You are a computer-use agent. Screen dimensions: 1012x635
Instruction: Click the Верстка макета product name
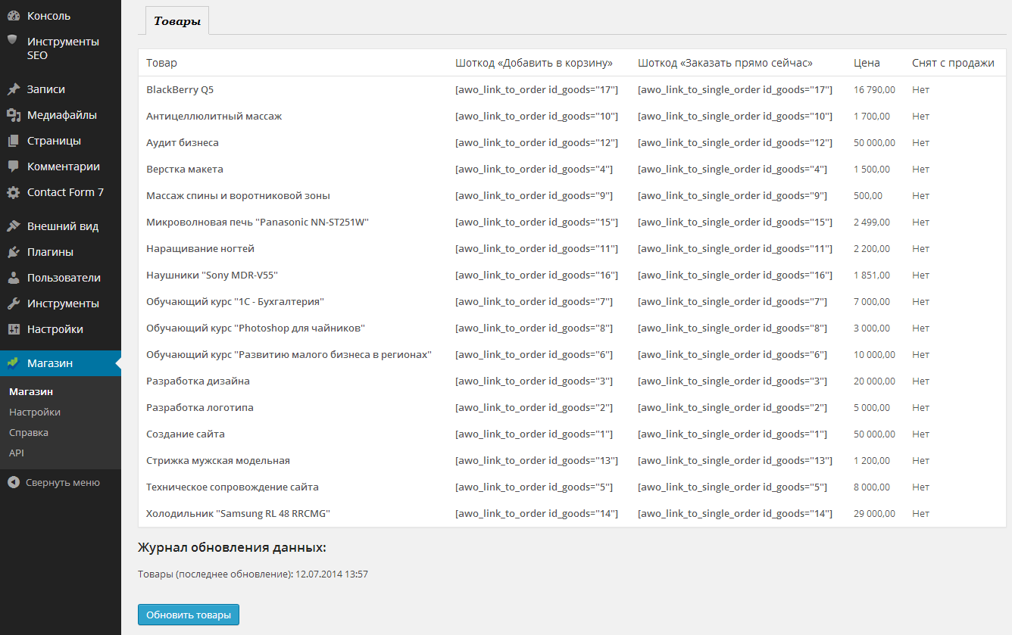tap(185, 170)
